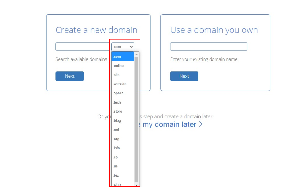Select .com option in the list
Image resolution: width=294 pixels, height=187 pixels.
(x=123, y=57)
